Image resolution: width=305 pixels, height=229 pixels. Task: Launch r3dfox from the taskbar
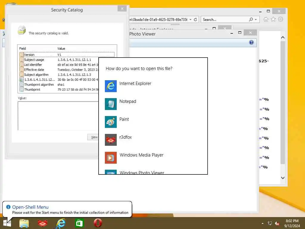point(42,223)
